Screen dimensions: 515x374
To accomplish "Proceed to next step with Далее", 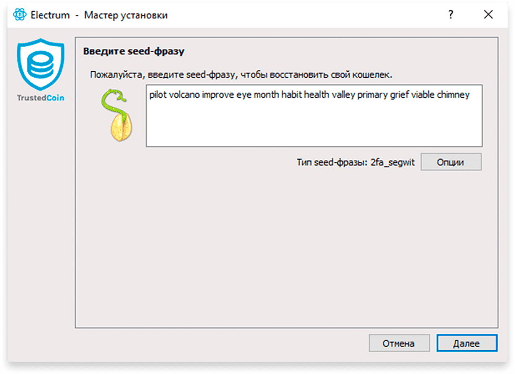I will [467, 343].
